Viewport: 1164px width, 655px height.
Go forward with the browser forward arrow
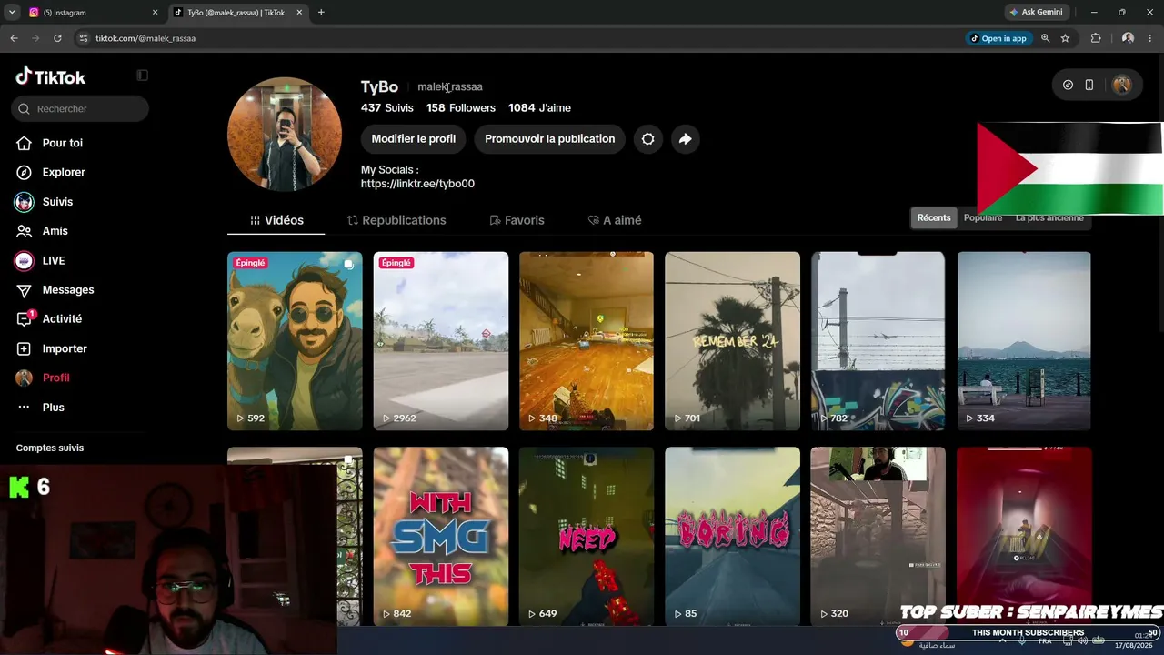[35, 38]
